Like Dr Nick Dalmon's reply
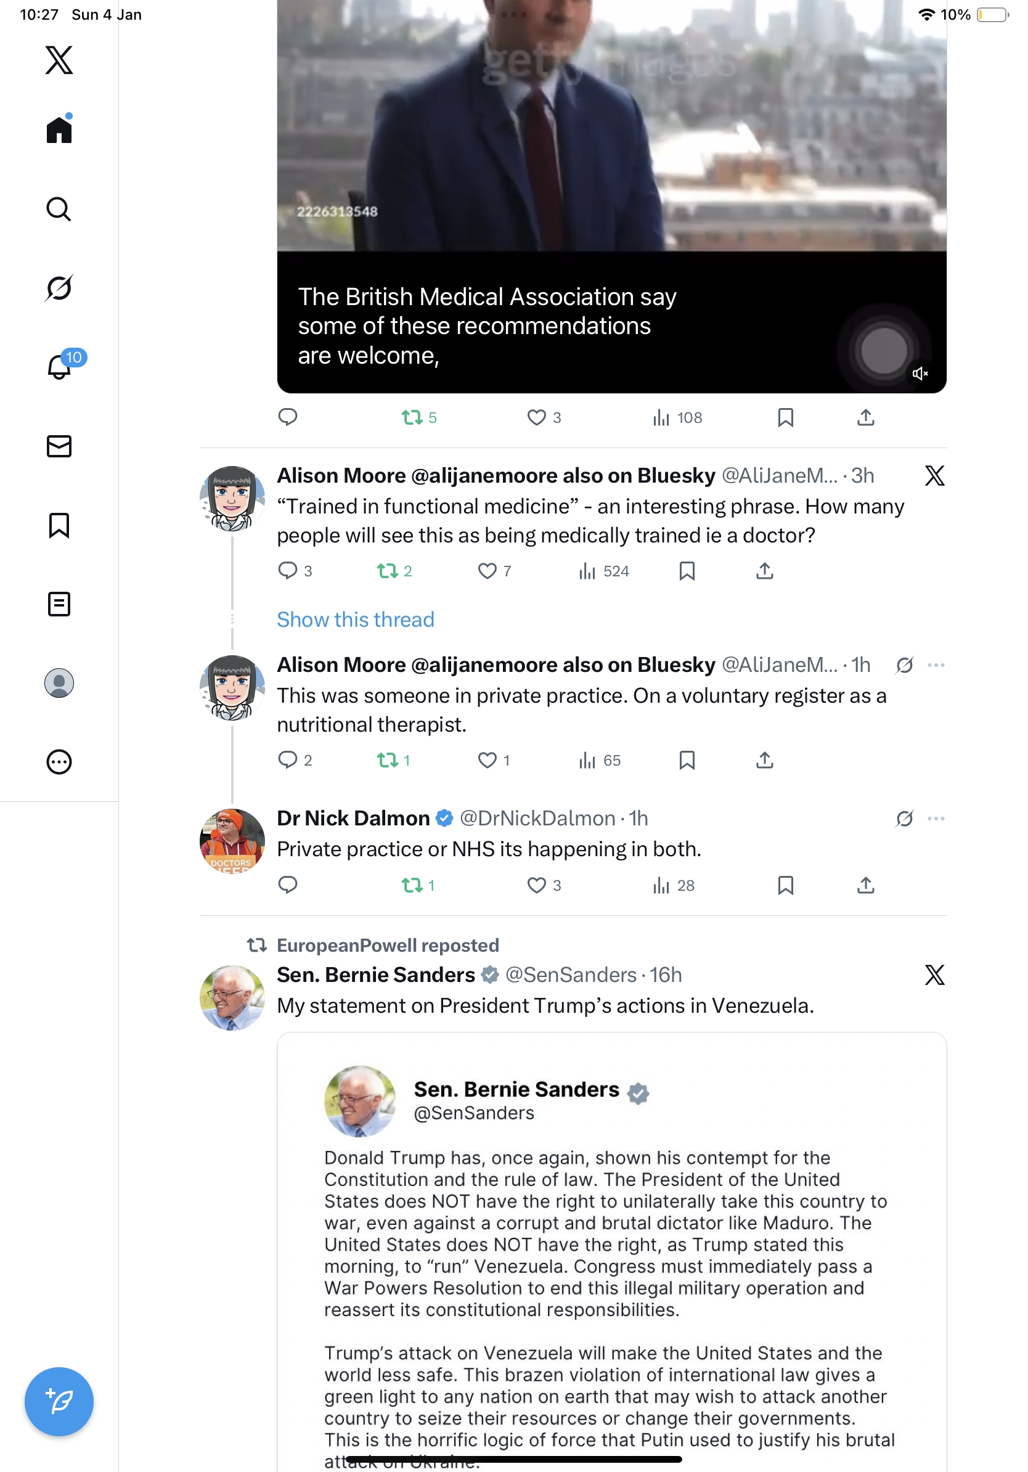Viewport: 1028px width, 1472px height. click(x=536, y=885)
